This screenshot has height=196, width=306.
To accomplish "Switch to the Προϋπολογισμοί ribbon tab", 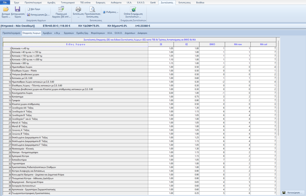I will [x=33, y=2].
